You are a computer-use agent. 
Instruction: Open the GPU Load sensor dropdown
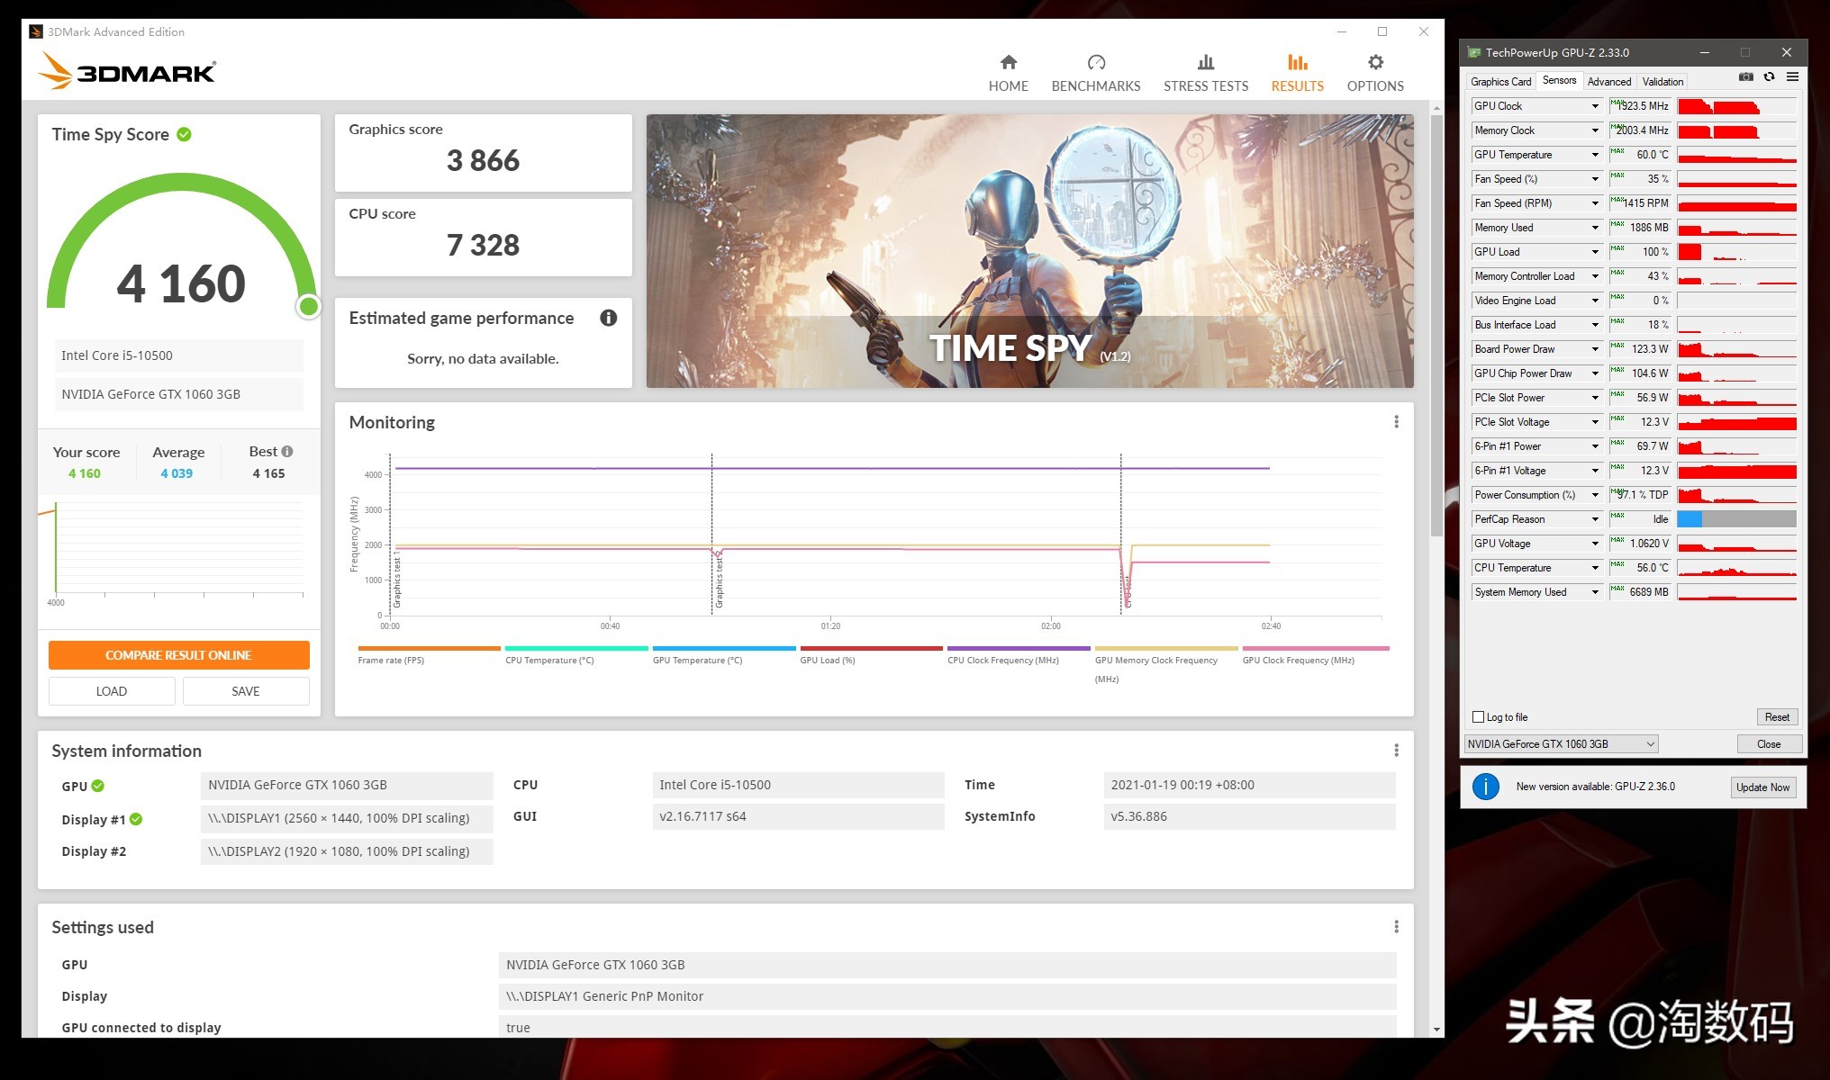[x=1595, y=252]
